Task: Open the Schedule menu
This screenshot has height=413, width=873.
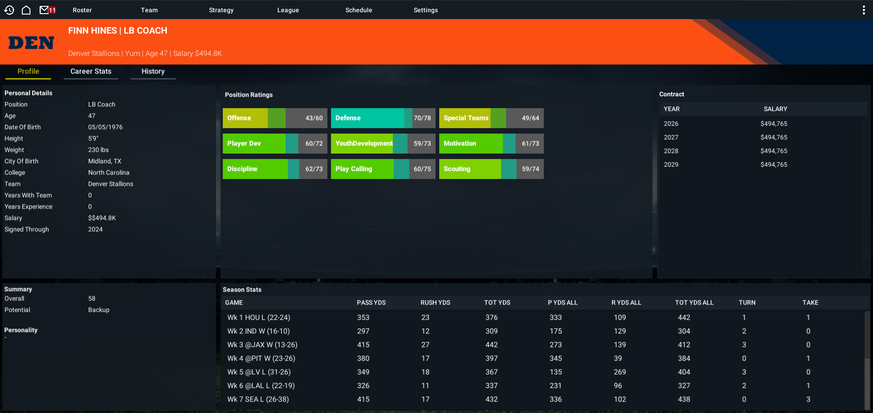Action: 358,10
